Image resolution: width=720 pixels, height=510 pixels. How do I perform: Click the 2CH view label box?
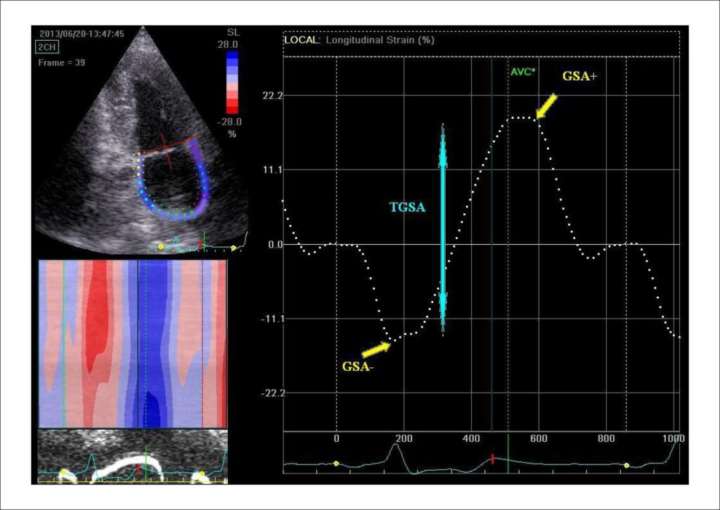(47, 47)
